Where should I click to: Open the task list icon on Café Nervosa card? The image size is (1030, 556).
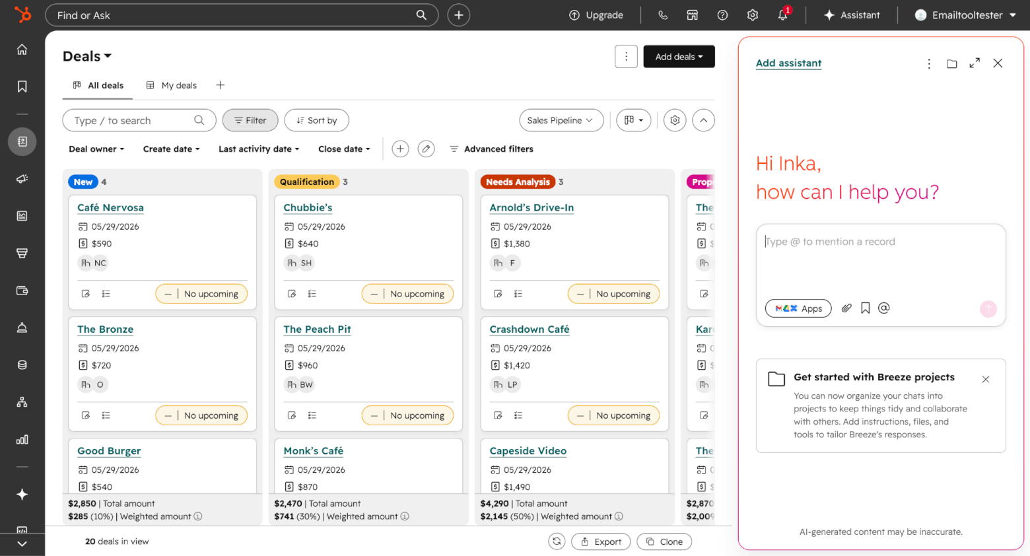(106, 294)
